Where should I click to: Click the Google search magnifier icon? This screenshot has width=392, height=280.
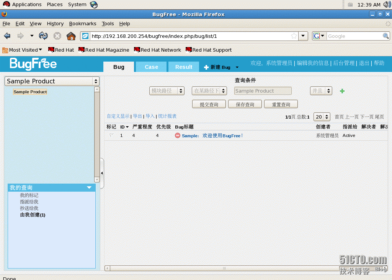pos(386,36)
